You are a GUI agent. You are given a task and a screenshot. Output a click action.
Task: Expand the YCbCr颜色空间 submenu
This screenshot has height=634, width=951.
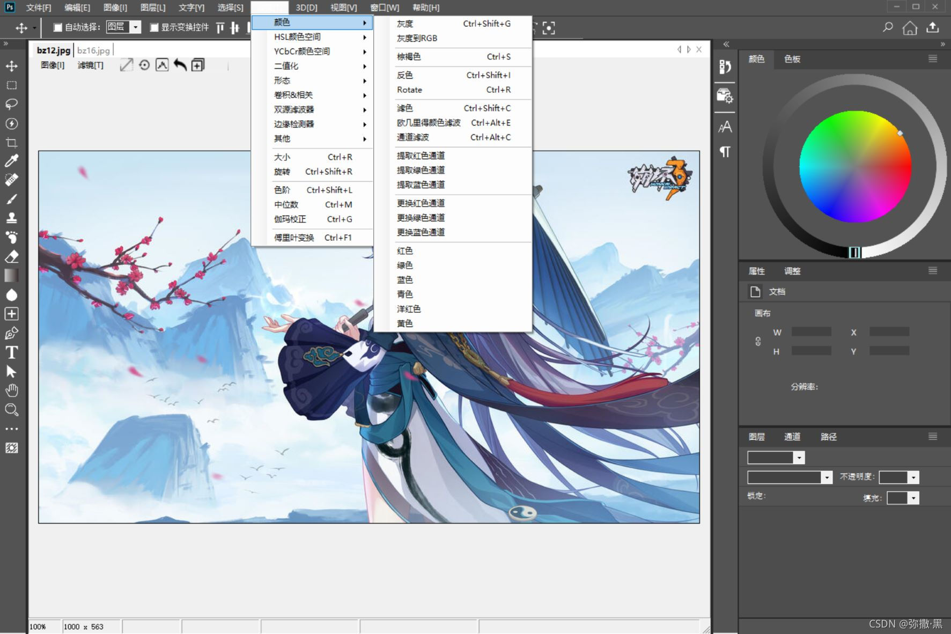coord(312,51)
